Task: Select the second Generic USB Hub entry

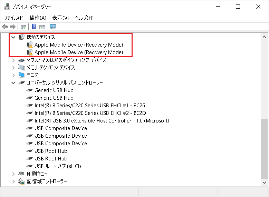Action: (x=54, y=98)
